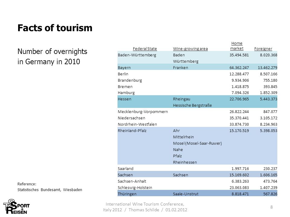
Task: Select the Rheinhessen wine area cell
Action: coord(185,162)
